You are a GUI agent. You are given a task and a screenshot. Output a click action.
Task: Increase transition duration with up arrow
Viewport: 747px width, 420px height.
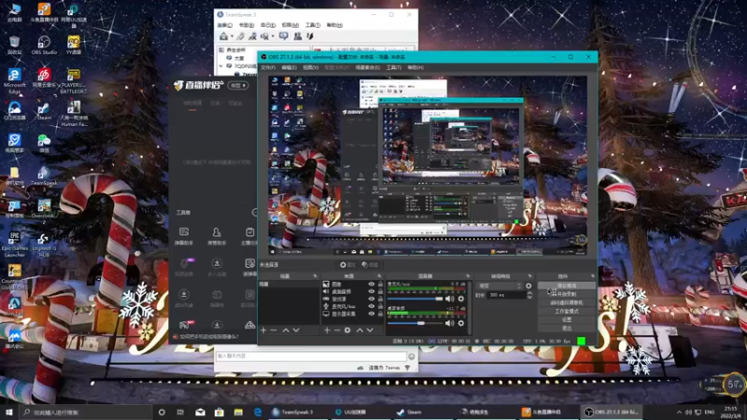pyautogui.click(x=529, y=293)
